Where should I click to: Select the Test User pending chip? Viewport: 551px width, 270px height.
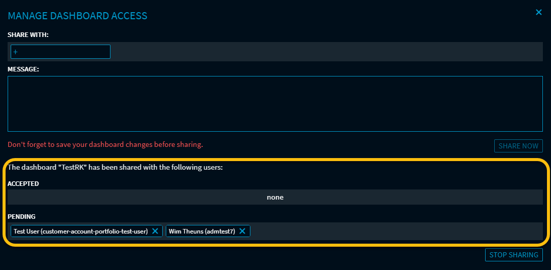click(x=81, y=232)
